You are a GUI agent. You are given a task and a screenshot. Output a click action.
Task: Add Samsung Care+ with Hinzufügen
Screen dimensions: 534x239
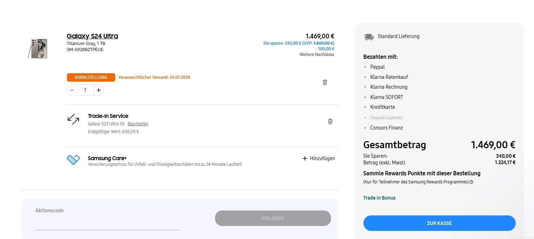319,158
